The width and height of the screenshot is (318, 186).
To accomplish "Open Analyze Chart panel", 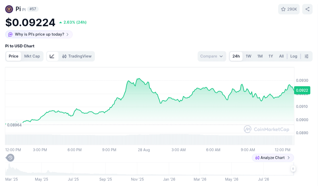I will [x=273, y=158].
